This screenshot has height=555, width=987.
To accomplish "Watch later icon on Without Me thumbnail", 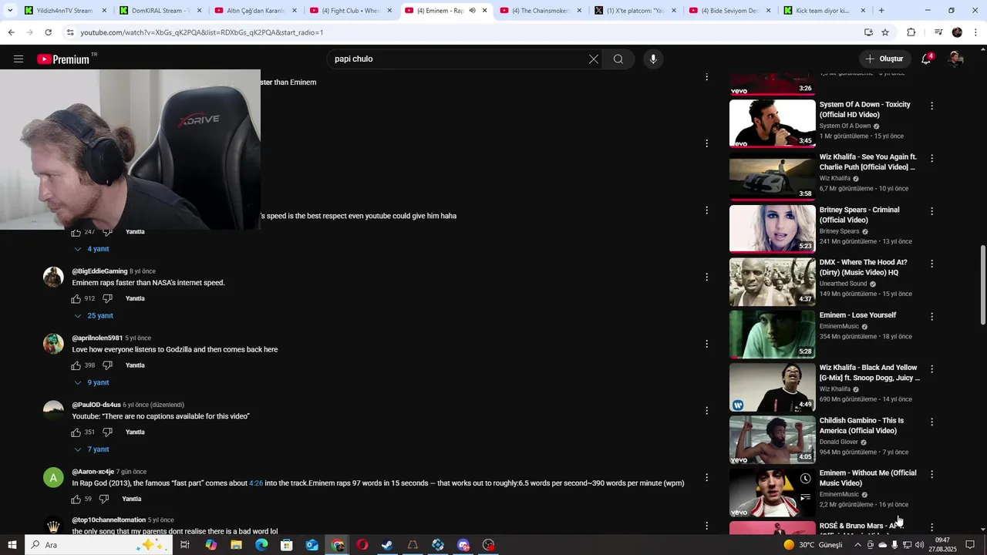I will tap(805, 479).
